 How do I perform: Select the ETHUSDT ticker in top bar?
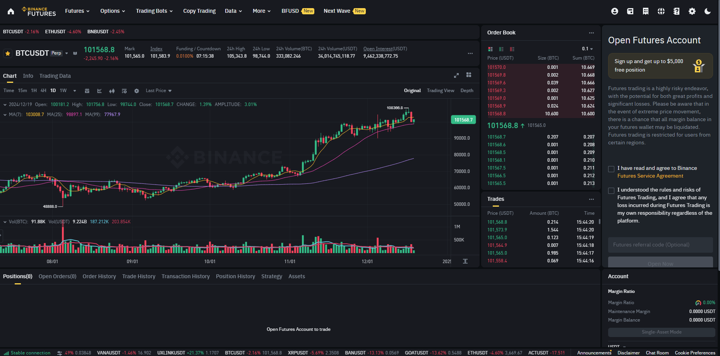(x=63, y=32)
